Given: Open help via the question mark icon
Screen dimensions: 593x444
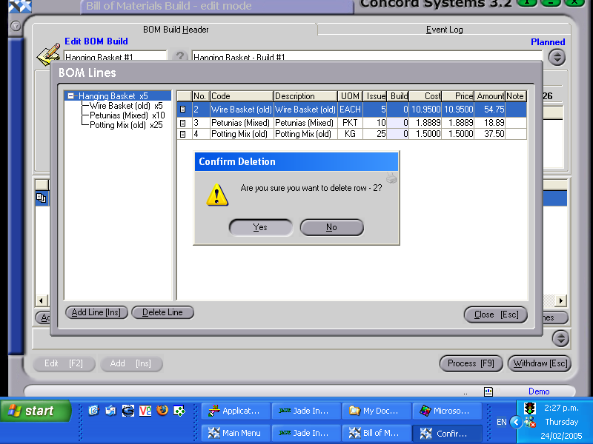Looking at the screenshot, I should [179, 57].
